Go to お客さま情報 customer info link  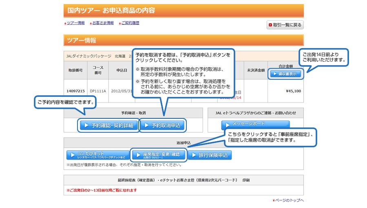coord(103,23)
